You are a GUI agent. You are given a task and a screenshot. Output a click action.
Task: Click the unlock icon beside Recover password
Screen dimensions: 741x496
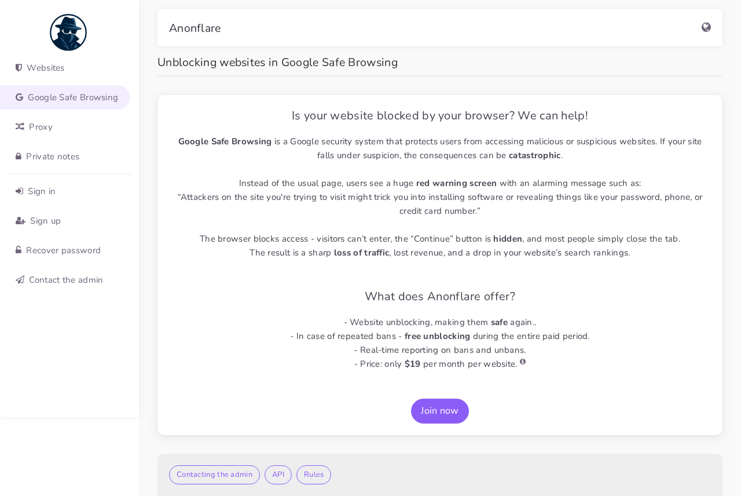[19, 250]
